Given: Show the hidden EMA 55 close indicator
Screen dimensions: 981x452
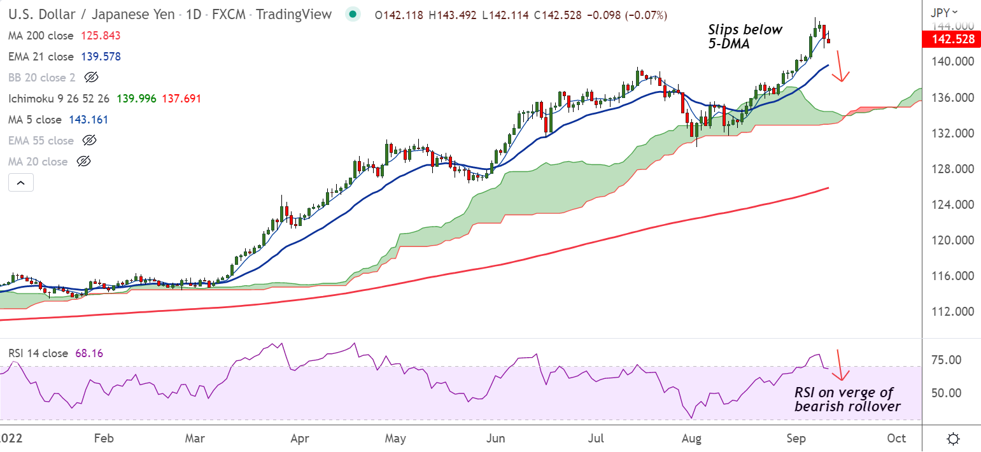Looking at the screenshot, I should (x=90, y=140).
